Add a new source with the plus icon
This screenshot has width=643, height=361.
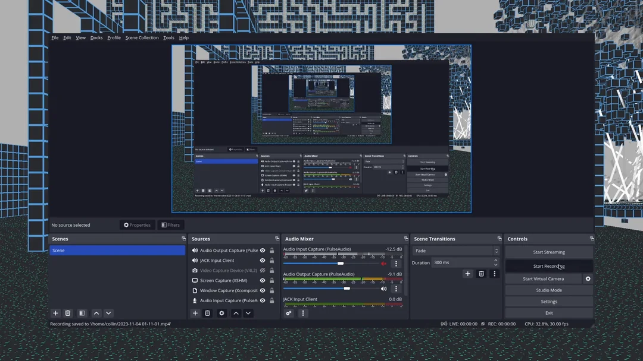[x=195, y=313]
